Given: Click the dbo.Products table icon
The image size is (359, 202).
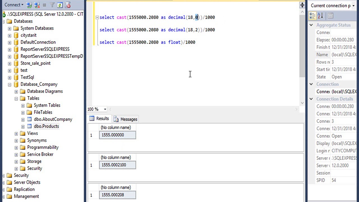Looking at the screenshot, I should pyautogui.click(x=29, y=126).
